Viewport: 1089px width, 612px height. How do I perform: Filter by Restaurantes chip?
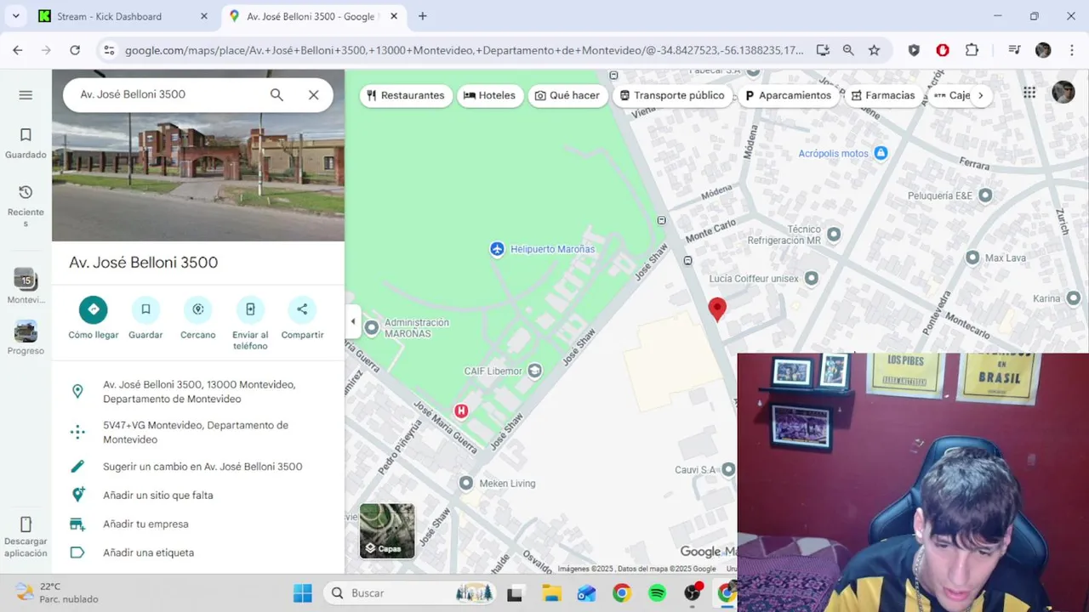coord(405,95)
